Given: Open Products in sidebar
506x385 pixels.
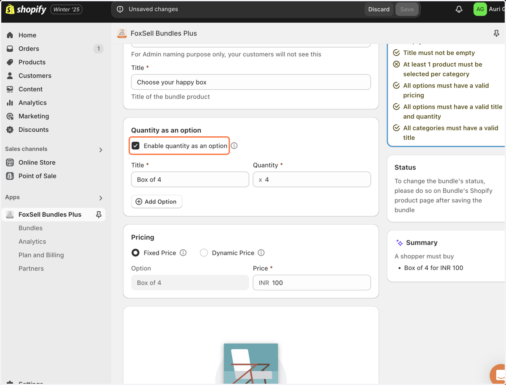Looking at the screenshot, I should [x=32, y=62].
